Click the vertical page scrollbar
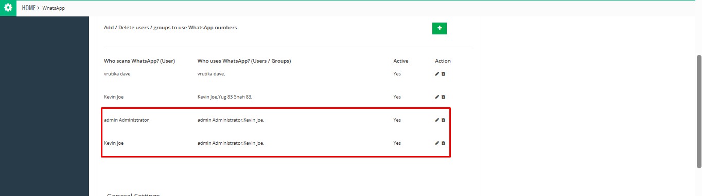702x196 pixels. tap(698, 111)
